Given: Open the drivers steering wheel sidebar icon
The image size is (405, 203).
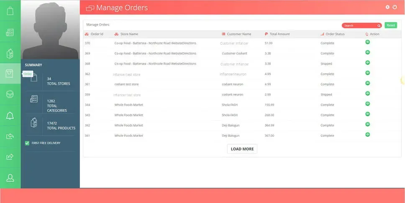Looking at the screenshot, I should 10,94.
